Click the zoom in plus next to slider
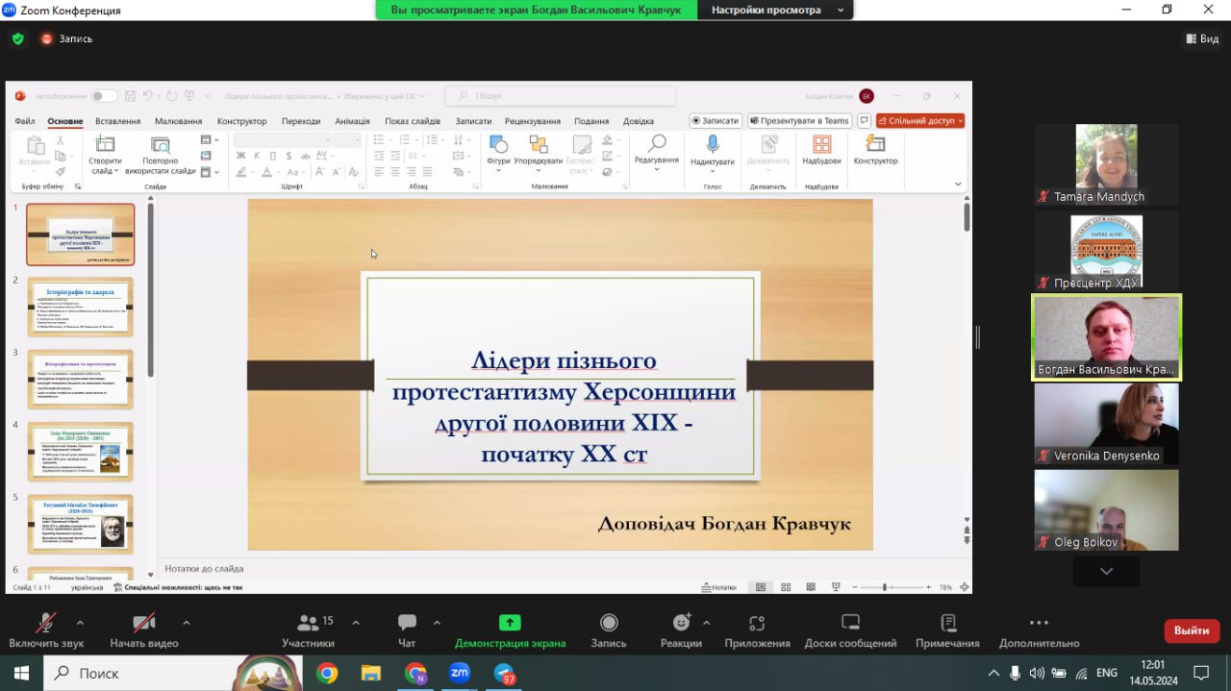This screenshot has width=1231, height=691. pos(928,587)
